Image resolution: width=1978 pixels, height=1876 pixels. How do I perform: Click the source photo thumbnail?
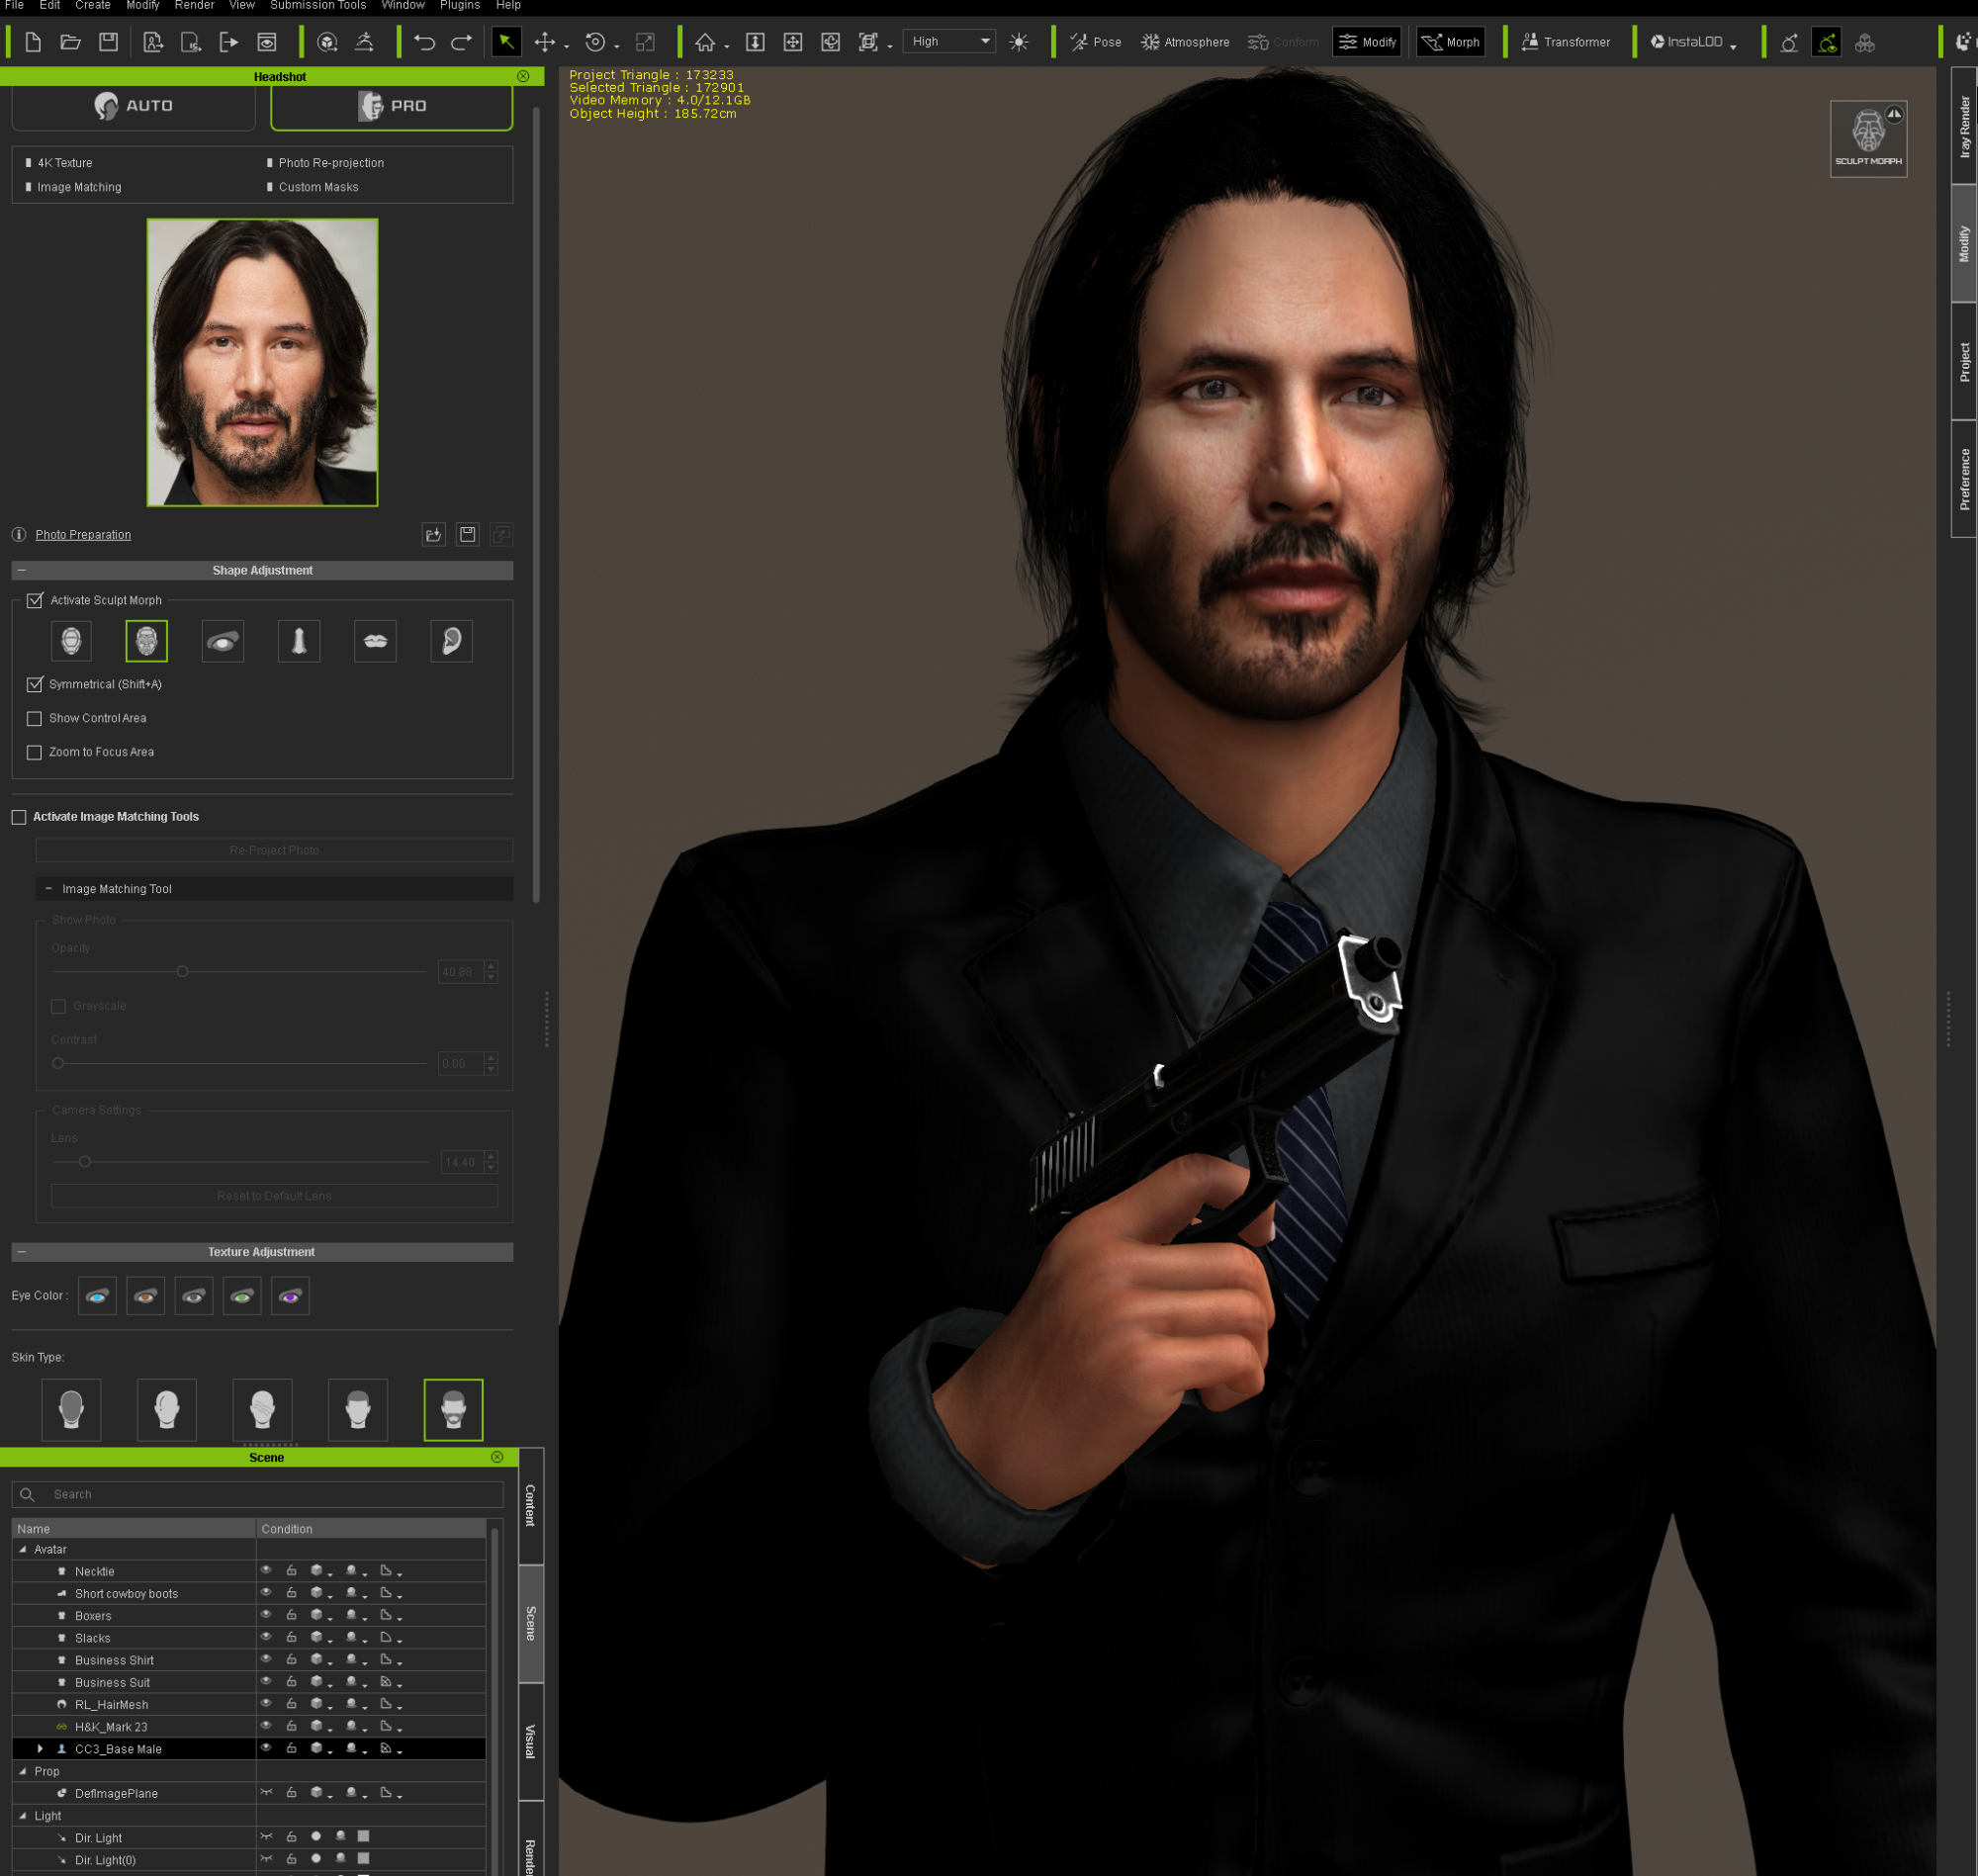point(262,362)
